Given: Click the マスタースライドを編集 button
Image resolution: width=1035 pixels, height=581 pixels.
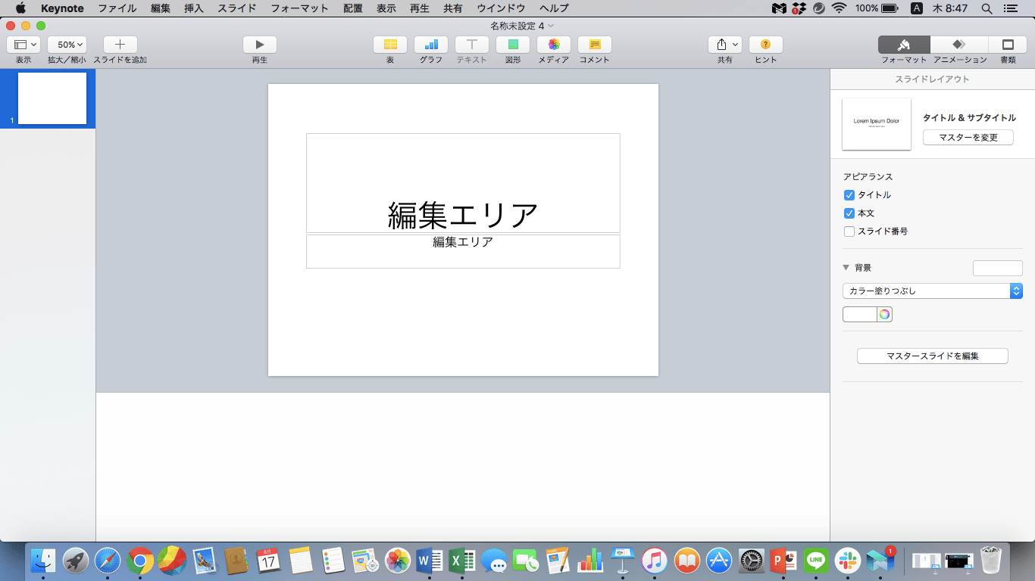Looking at the screenshot, I should pyautogui.click(x=932, y=356).
